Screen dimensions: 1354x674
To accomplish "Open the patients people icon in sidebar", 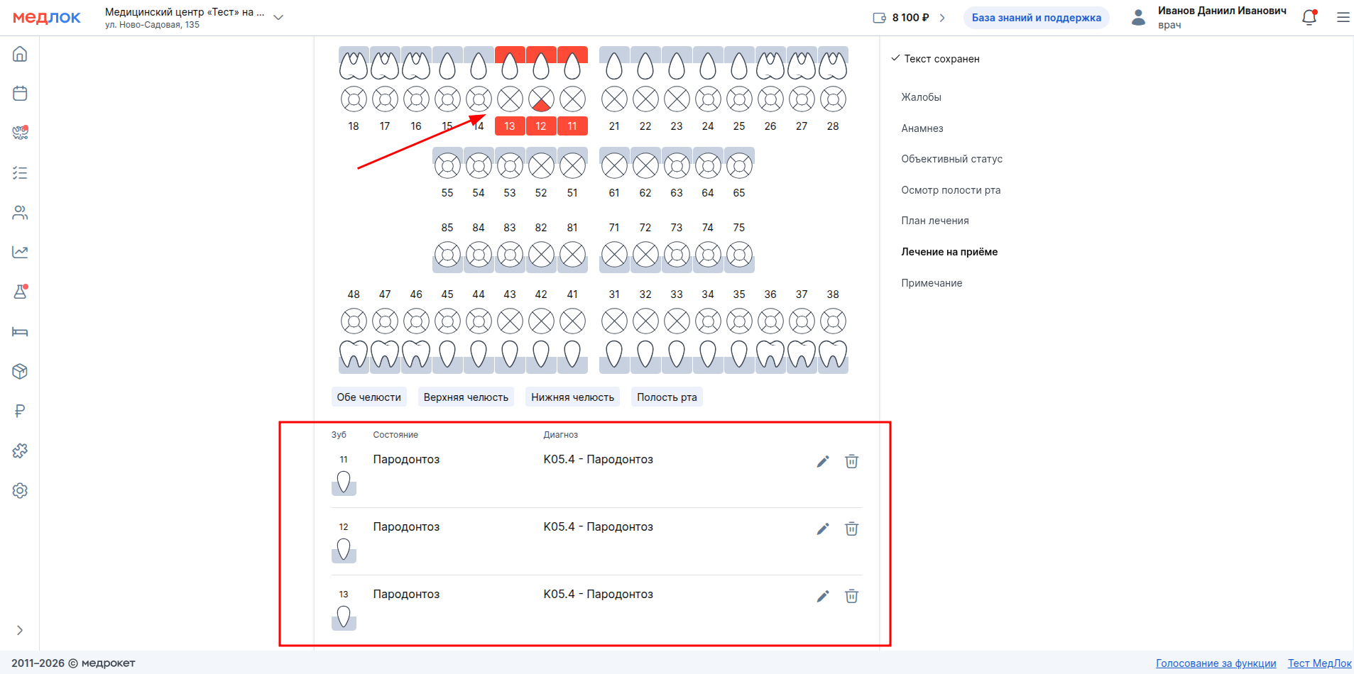I will (20, 213).
